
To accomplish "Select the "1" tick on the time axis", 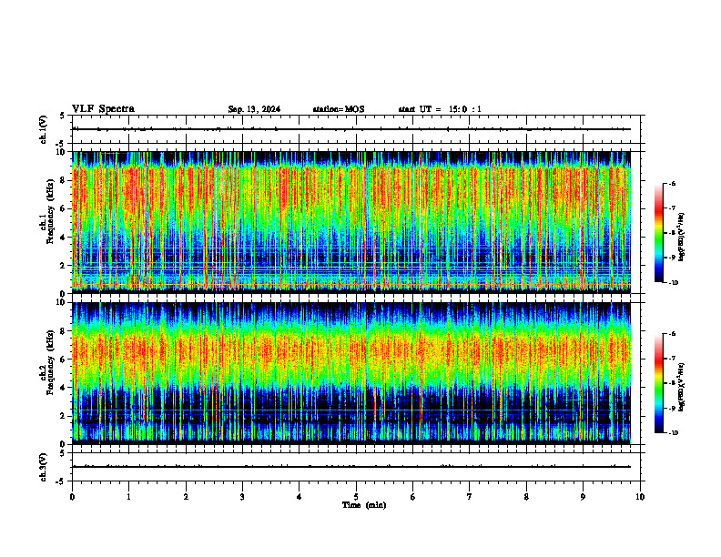I will pos(128,497).
